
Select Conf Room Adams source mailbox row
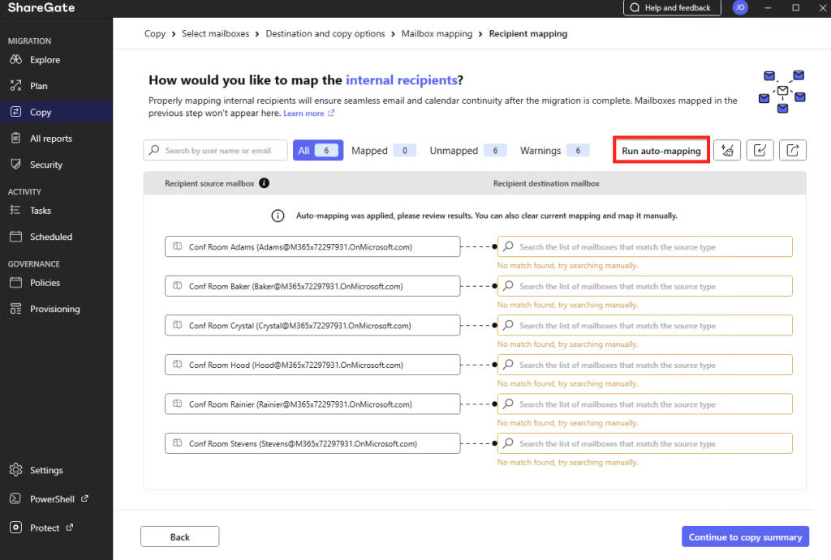pos(312,246)
